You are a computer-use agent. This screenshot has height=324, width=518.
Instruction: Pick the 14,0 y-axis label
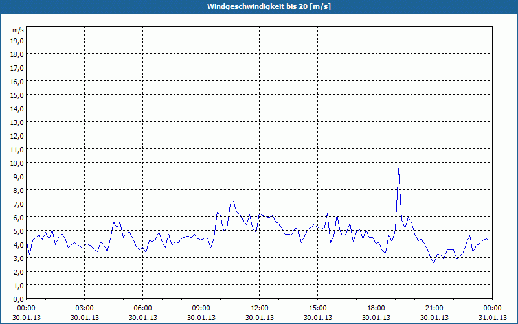click(x=17, y=108)
